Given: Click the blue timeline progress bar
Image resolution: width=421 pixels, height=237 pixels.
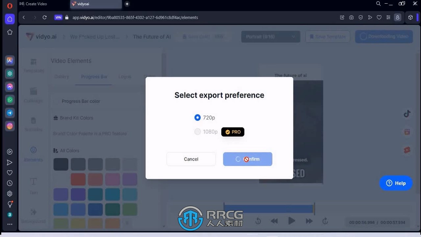Looking at the screenshot, I should (x=268, y=209).
